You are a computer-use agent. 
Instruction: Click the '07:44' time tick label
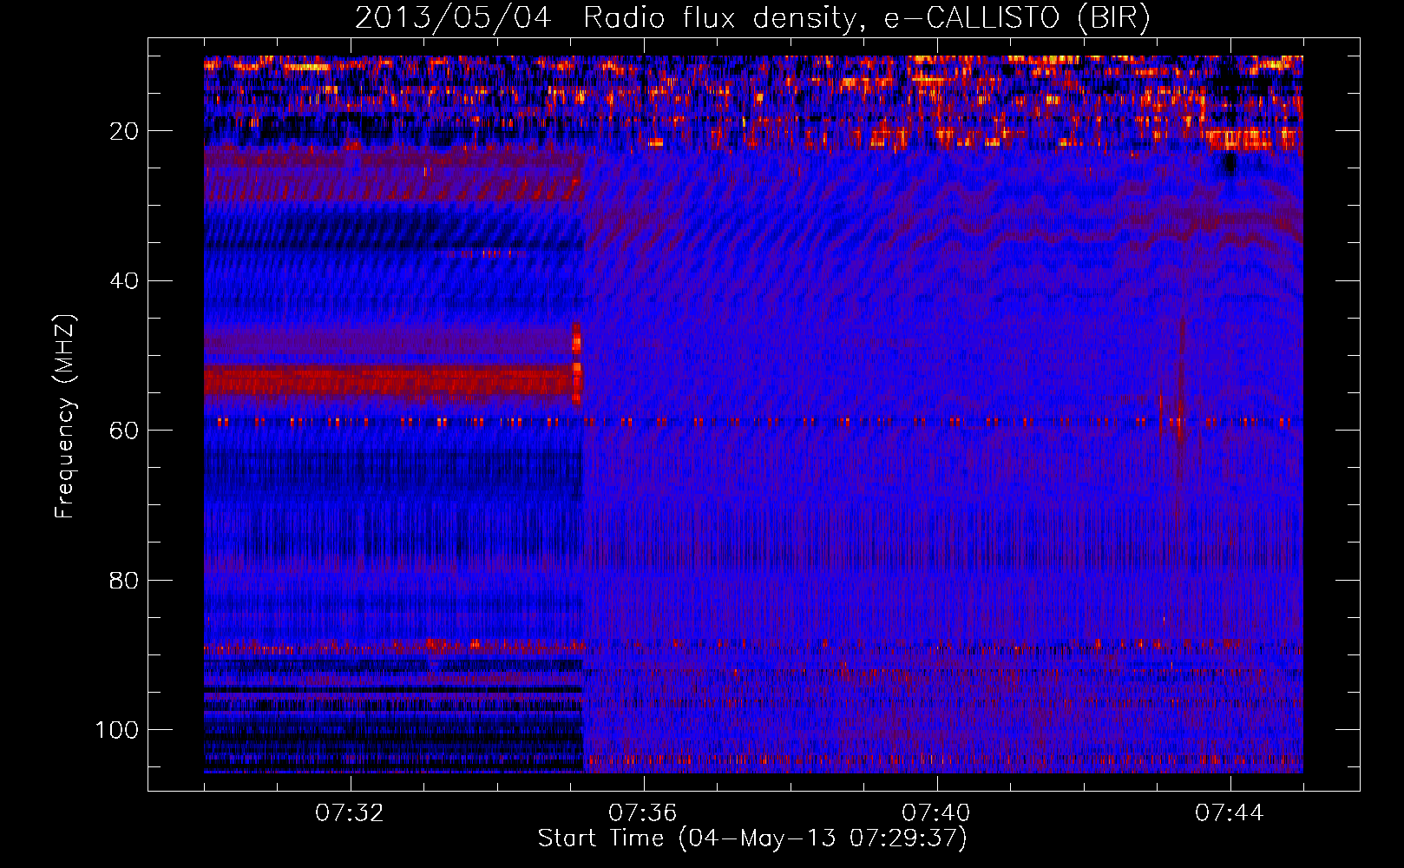click(1230, 813)
